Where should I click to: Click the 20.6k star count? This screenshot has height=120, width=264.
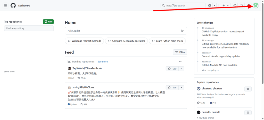[82, 78]
